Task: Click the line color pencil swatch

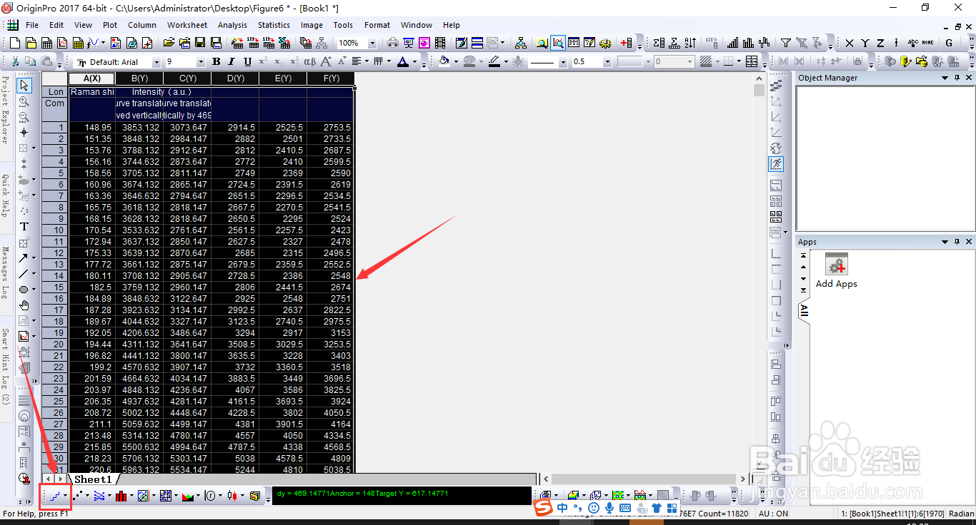Action: point(494,62)
